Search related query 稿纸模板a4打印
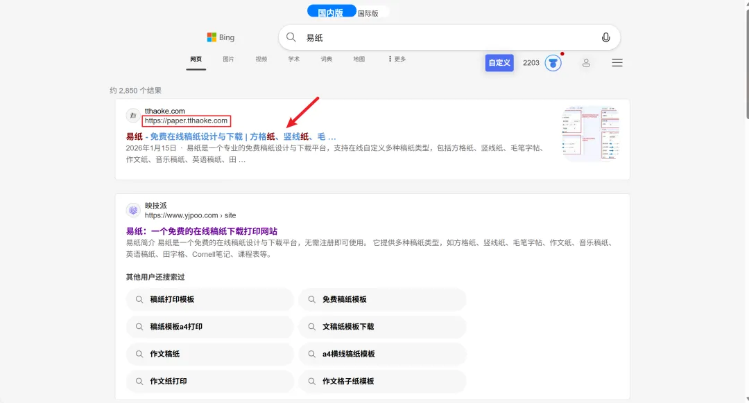Image resolution: width=749 pixels, height=403 pixels. tap(209, 327)
